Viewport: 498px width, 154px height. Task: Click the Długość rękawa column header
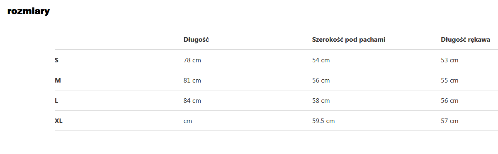pyautogui.click(x=466, y=40)
